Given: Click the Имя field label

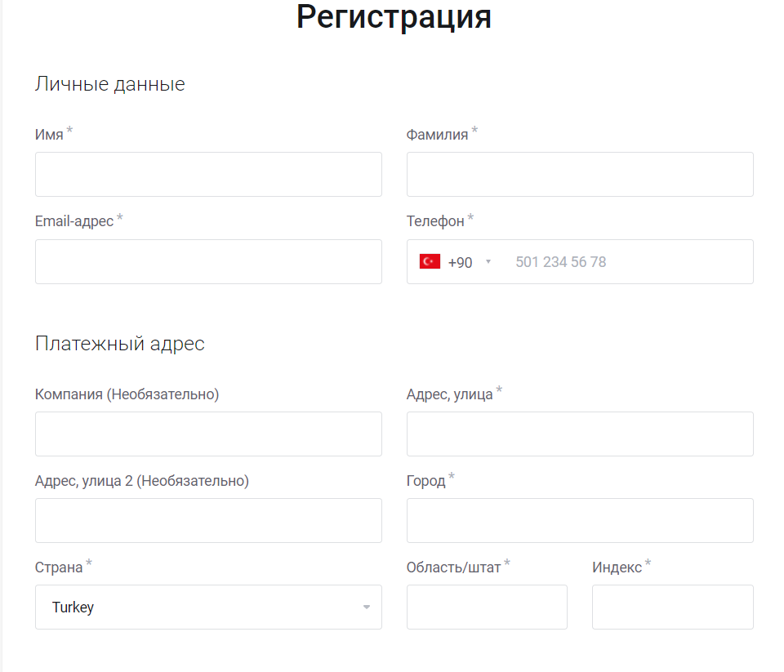Looking at the screenshot, I should click(49, 135).
